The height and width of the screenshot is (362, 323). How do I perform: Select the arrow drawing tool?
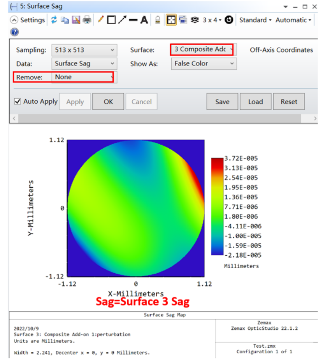[122, 20]
